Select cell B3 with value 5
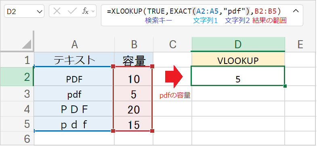This screenshot has height=146, width=317. (x=133, y=94)
